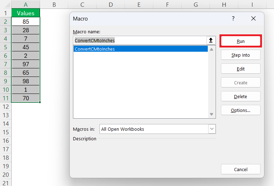The width and height of the screenshot is (274, 186).
Task: Click macro list scroll down arrow
Action: pyautogui.click(x=211, y=114)
